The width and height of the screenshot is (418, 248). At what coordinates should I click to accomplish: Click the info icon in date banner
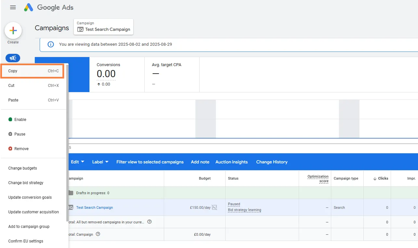click(x=51, y=44)
